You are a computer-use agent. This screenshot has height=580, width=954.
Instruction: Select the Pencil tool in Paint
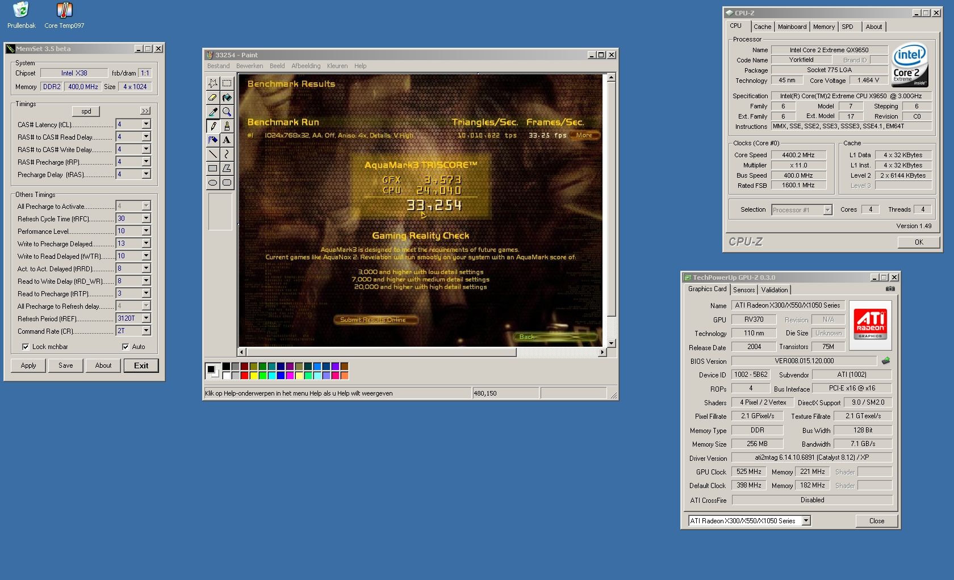coord(212,125)
